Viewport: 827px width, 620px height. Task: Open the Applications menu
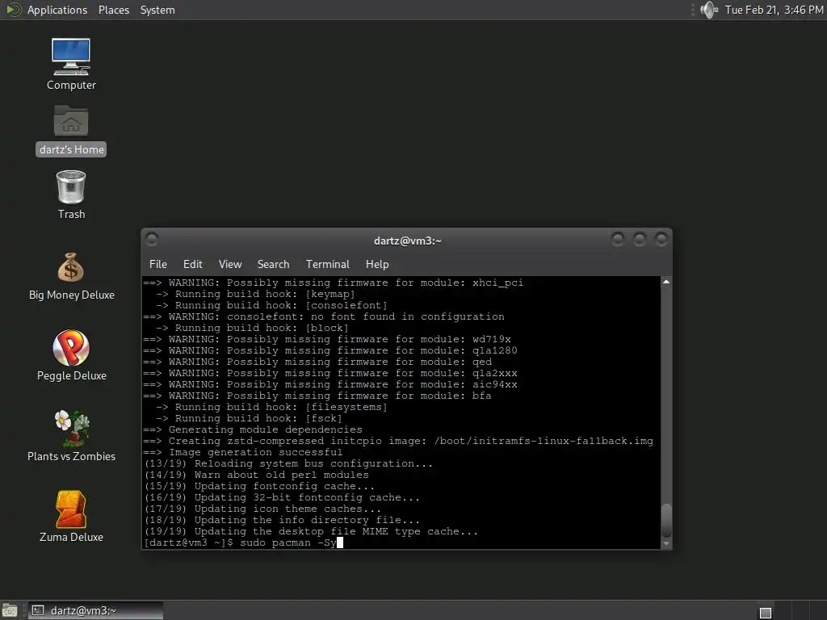tap(57, 10)
